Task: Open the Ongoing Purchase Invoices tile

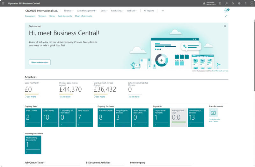Action: pyautogui.click(x=123, y=118)
